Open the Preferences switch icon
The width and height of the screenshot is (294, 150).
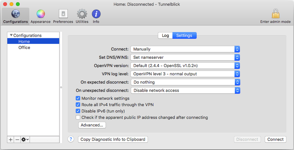(x=63, y=14)
